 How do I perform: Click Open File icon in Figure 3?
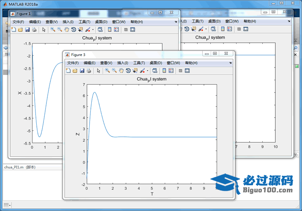click(x=75, y=70)
